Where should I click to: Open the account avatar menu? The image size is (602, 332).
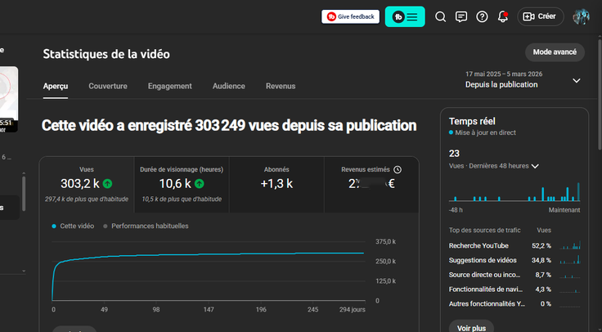click(x=581, y=16)
